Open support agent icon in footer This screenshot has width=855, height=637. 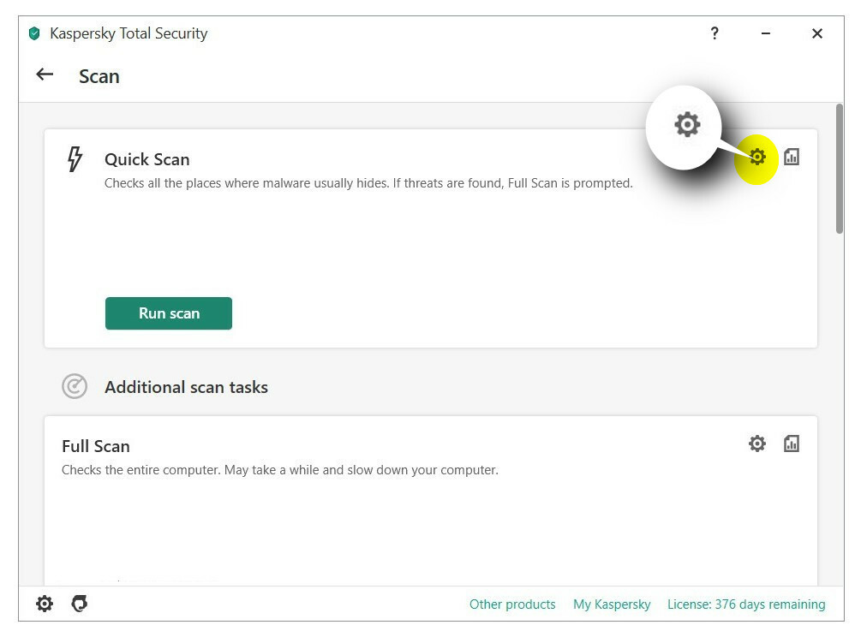pos(80,604)
